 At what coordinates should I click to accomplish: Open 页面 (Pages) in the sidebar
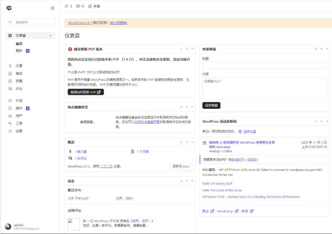tap(19, 81)
